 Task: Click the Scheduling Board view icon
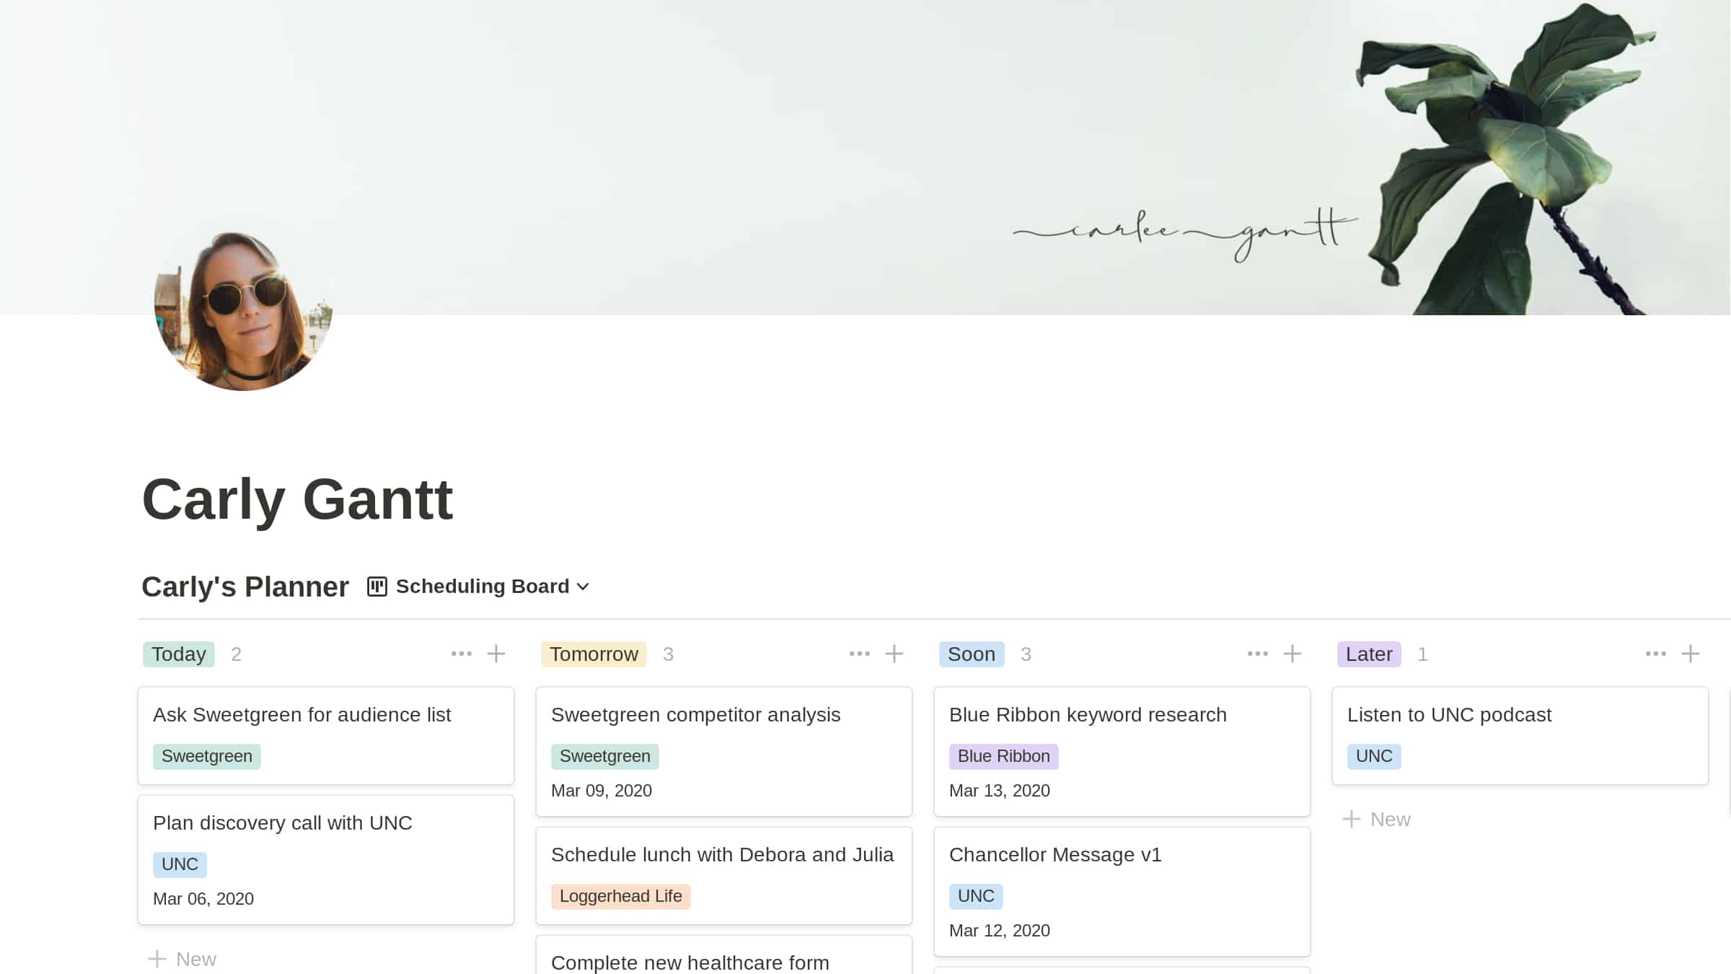point(377,586)
